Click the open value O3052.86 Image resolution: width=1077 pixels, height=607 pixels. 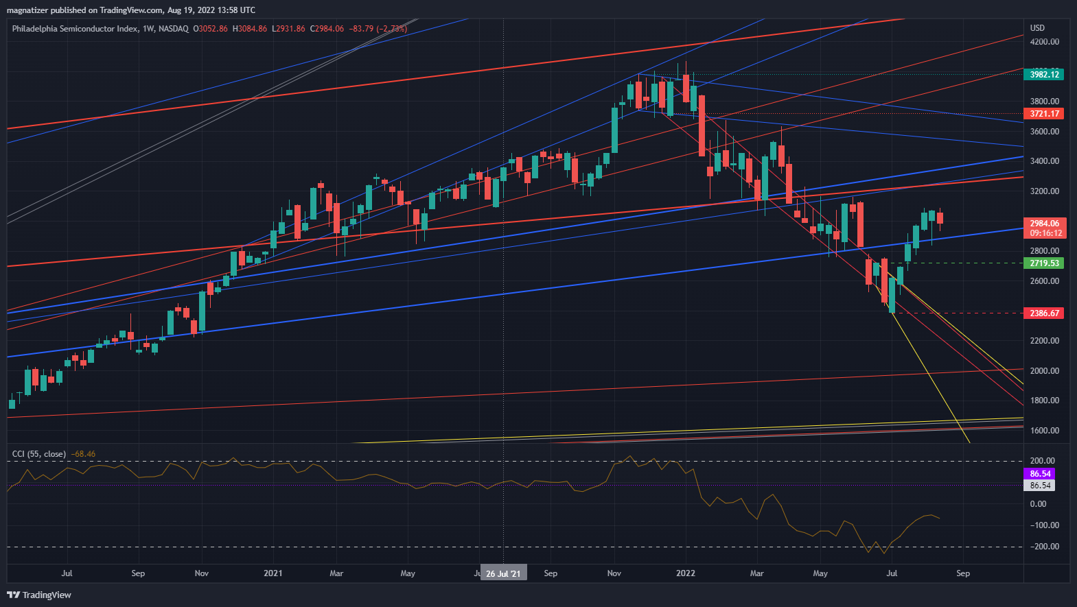210,29
